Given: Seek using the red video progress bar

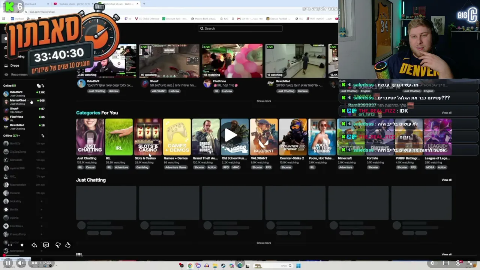Looking at the screenshot, I should coord(240,256).
